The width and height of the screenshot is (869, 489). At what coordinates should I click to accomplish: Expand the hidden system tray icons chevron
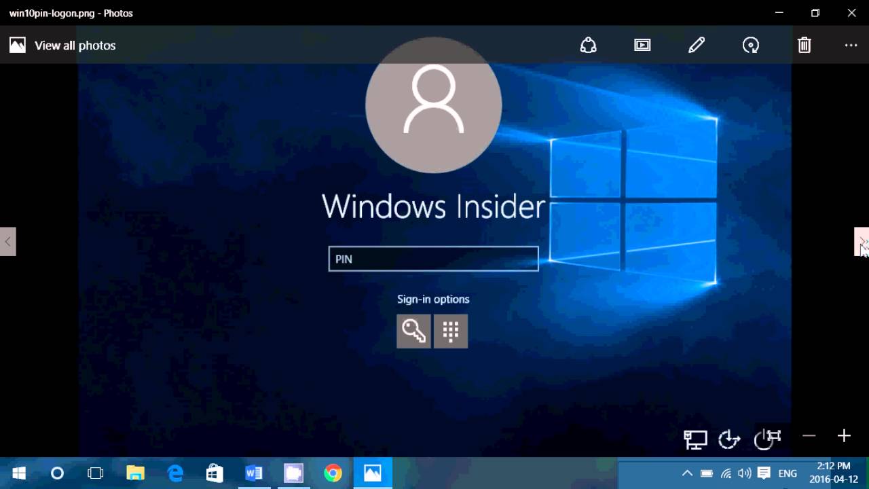point(687,473)
